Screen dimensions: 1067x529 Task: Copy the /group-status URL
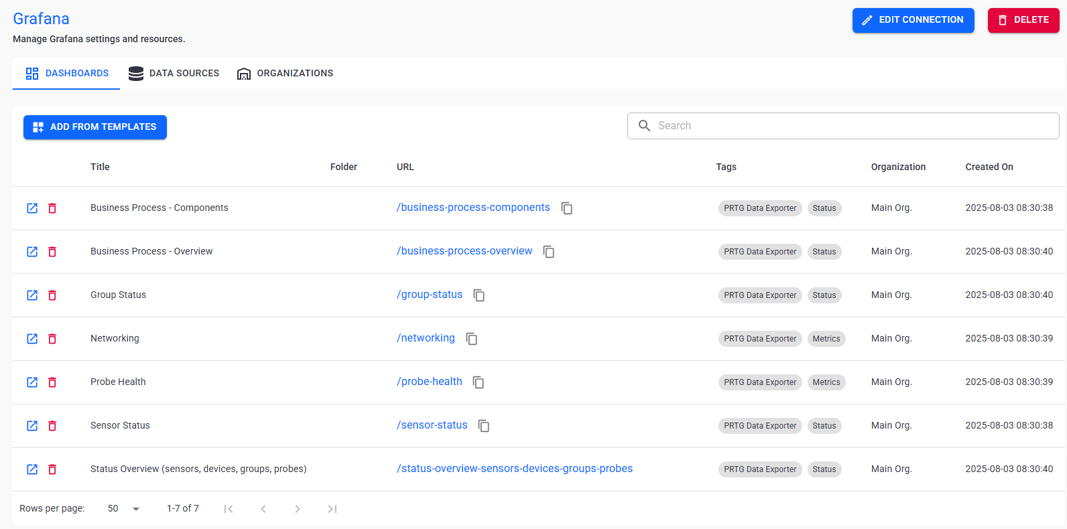pos(479,295)
